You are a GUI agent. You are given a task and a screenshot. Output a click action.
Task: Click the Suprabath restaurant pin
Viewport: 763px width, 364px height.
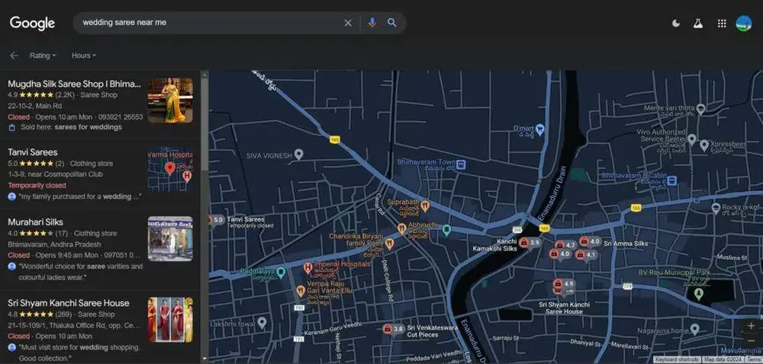click(x=425, y=206)
